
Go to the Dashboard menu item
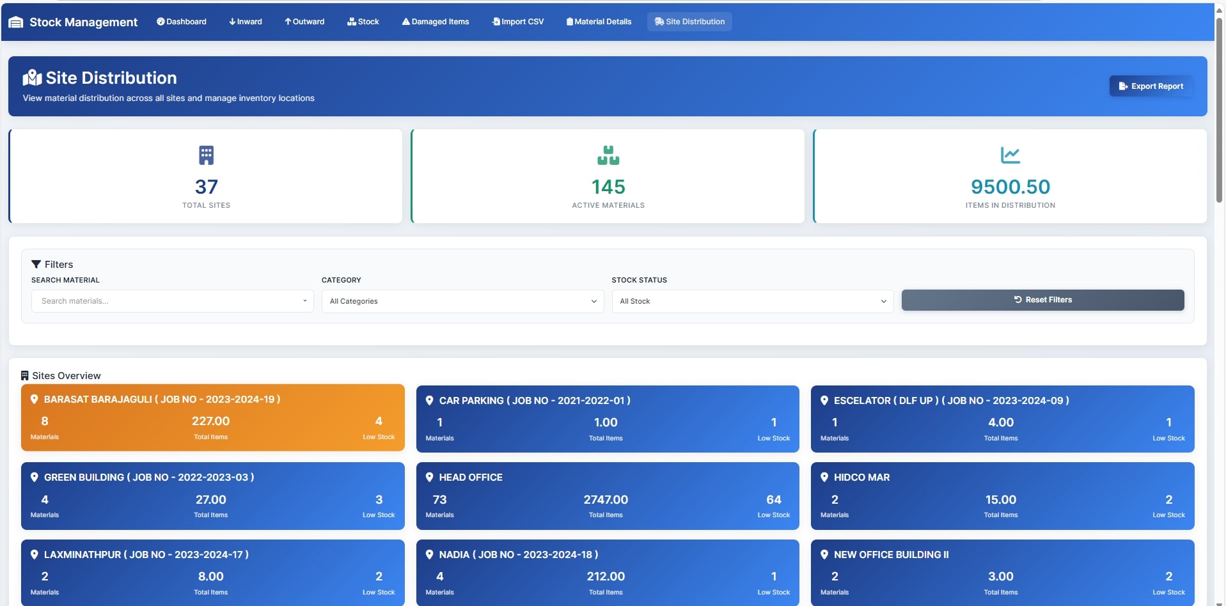pyautogui.click(x=182, y=22)
